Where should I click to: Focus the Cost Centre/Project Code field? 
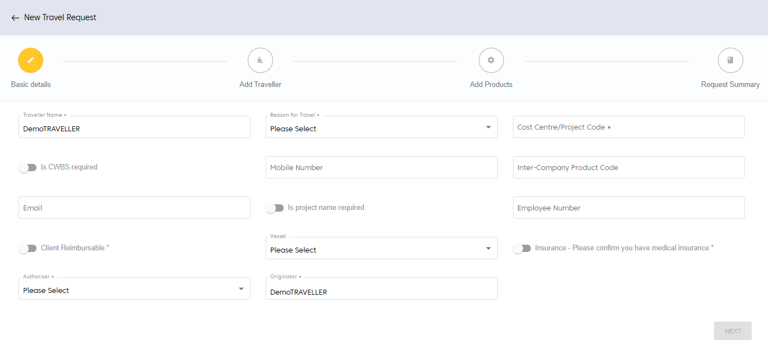[x=628, y=127]
